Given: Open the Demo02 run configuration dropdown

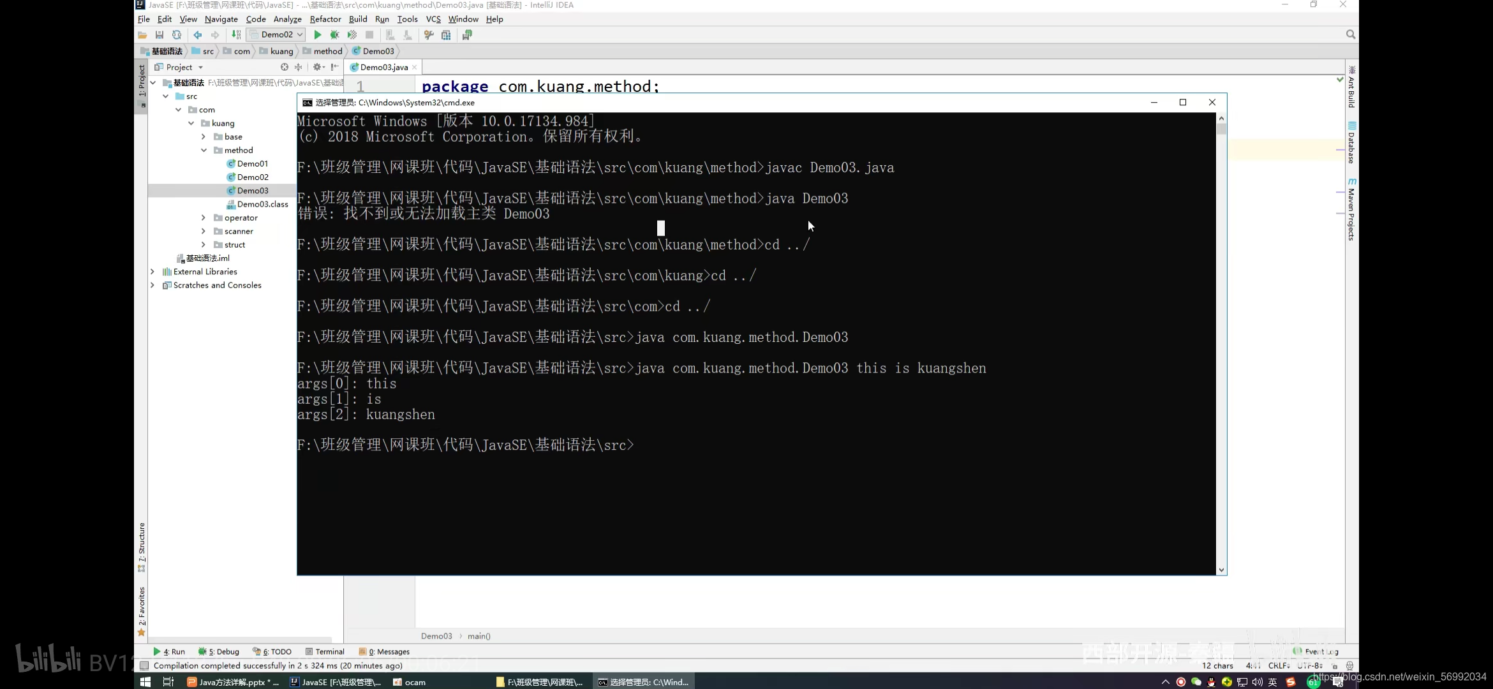Looking at the screenshot, I should click(x=276, y=34).
